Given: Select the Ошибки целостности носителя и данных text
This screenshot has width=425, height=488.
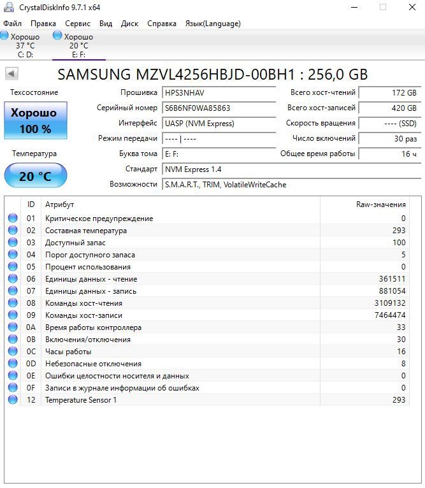Looking at the screenshot, I should (x=117, y=376).
